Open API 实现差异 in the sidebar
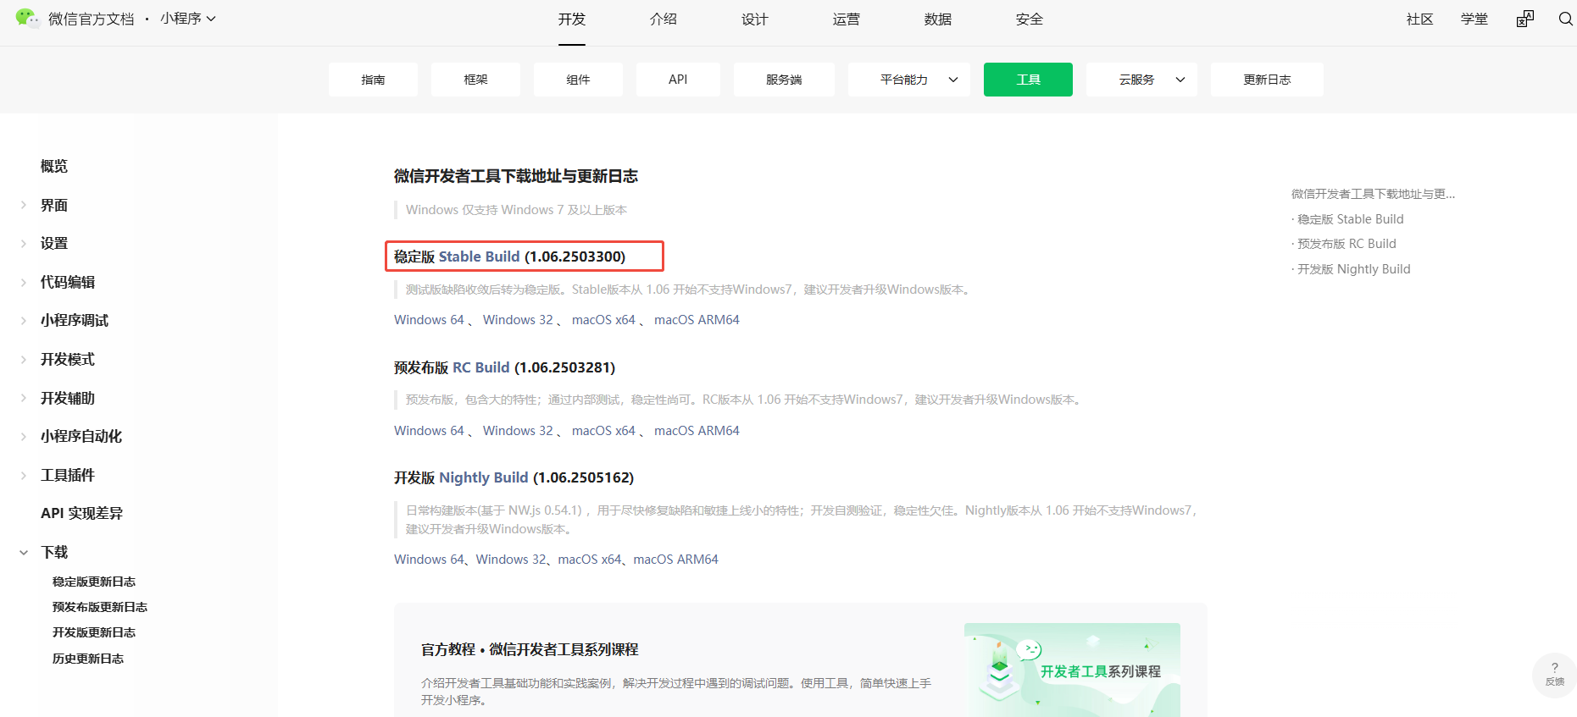This screenshot has width=1577, height=717. [81, 514]
